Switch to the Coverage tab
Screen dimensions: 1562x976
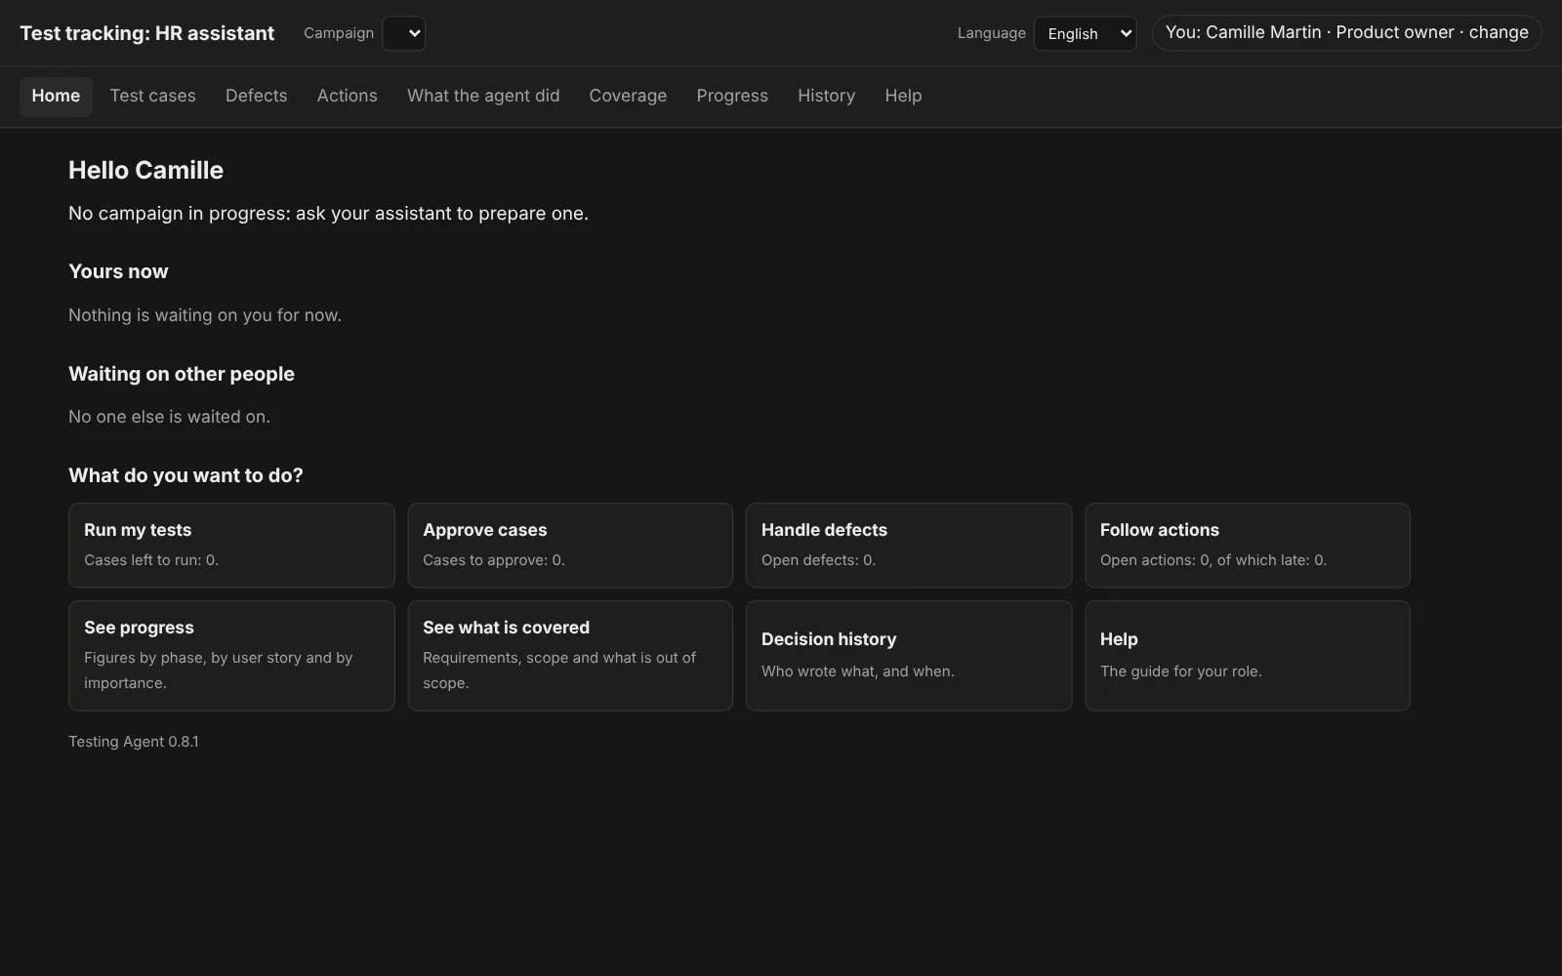[x=628, y=96]
